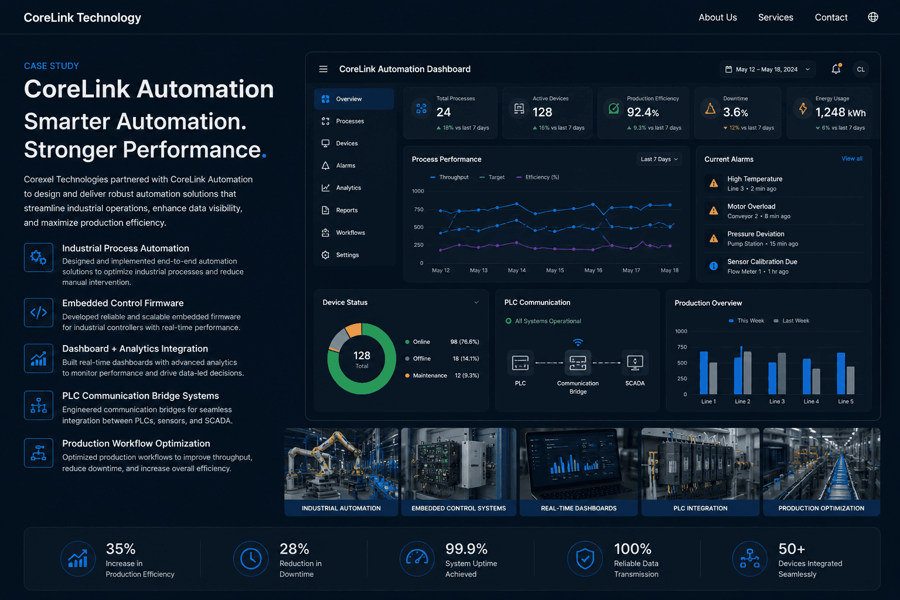
Task: Toggle the Efficiency (%) legend item
Action: [x=538, y=177]
